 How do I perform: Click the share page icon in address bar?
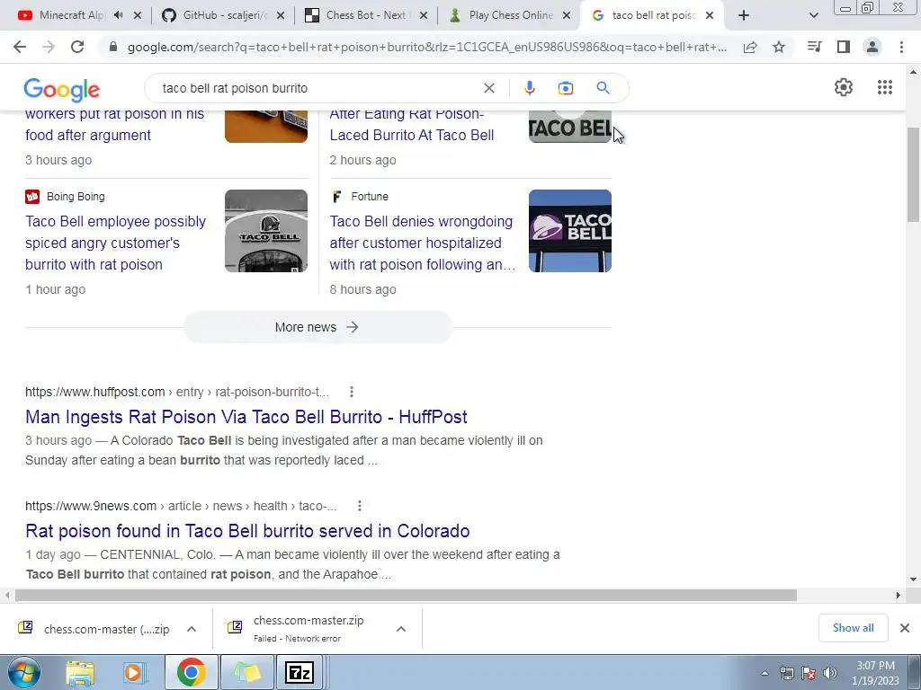(750, 47)
